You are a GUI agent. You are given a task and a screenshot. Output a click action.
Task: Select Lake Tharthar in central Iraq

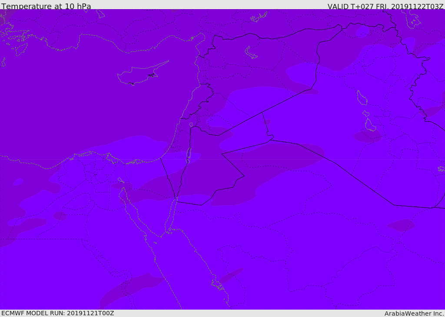(x=362, y=98)
